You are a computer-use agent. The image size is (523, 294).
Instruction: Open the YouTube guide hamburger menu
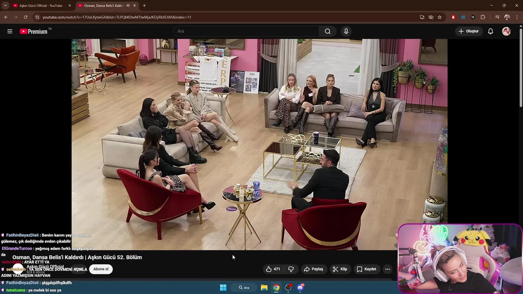(10, 31)
